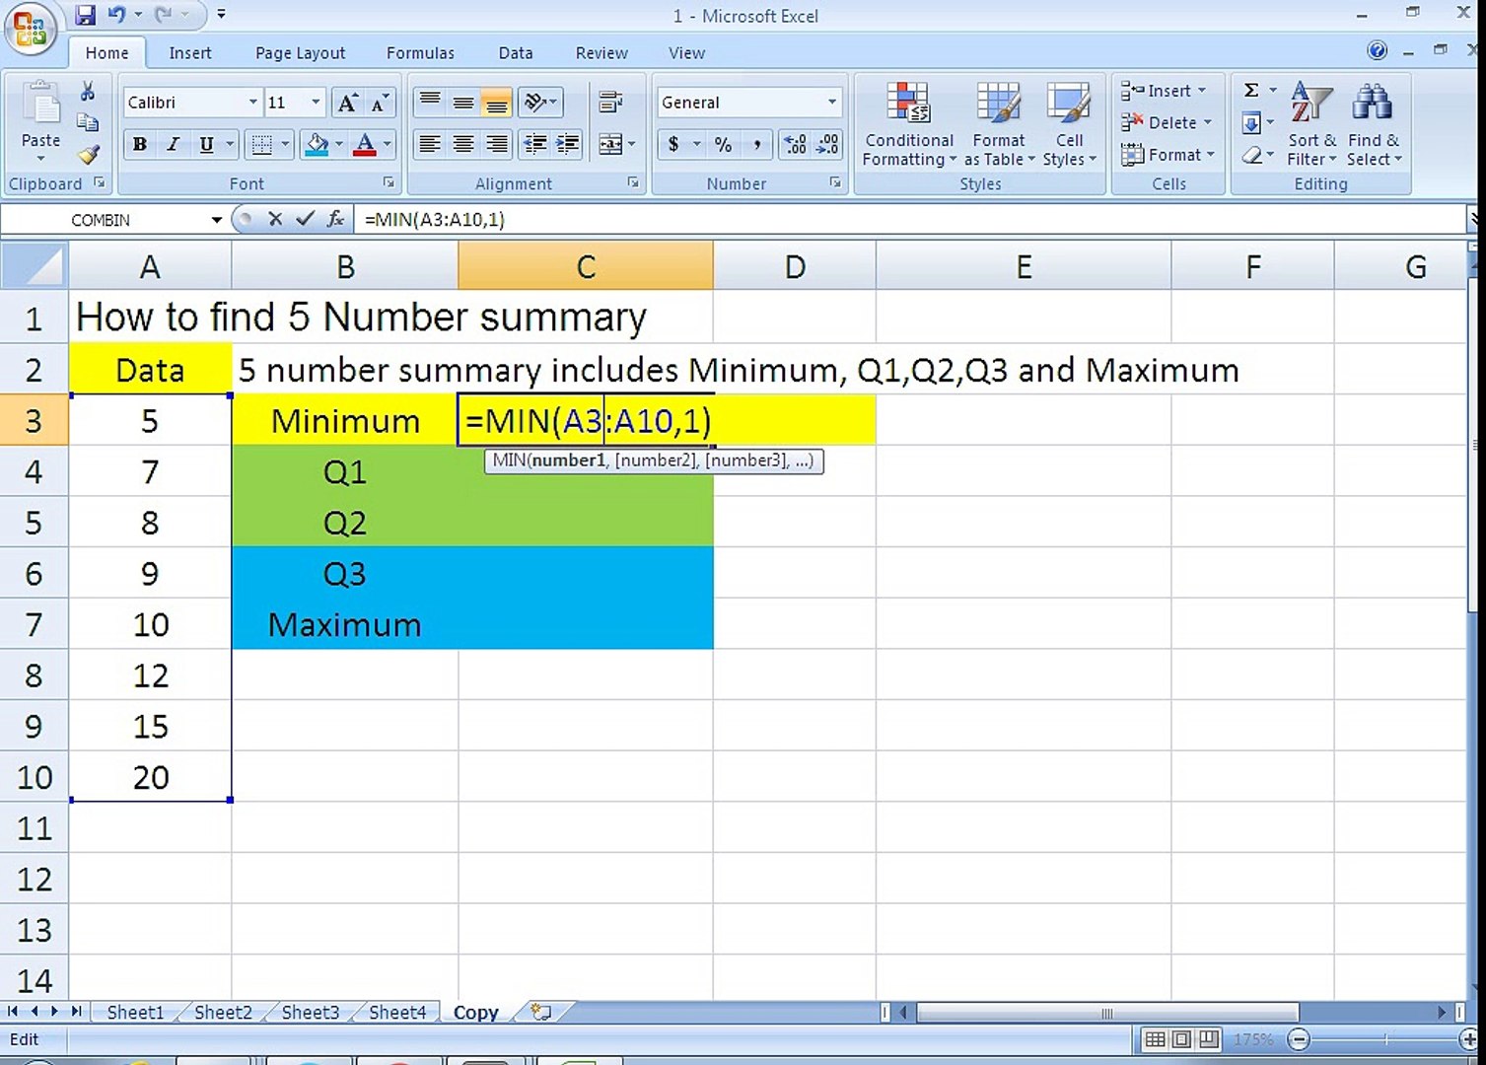Open Insert Function fx dialog
Image resolution: width=1486 pixels, height=1065 pixels.
point(335,219)
